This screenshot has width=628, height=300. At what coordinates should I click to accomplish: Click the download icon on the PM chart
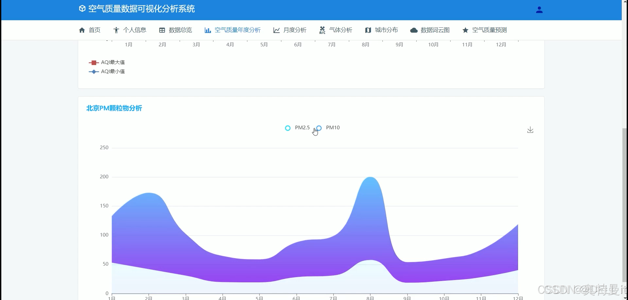tap(530, 130)
